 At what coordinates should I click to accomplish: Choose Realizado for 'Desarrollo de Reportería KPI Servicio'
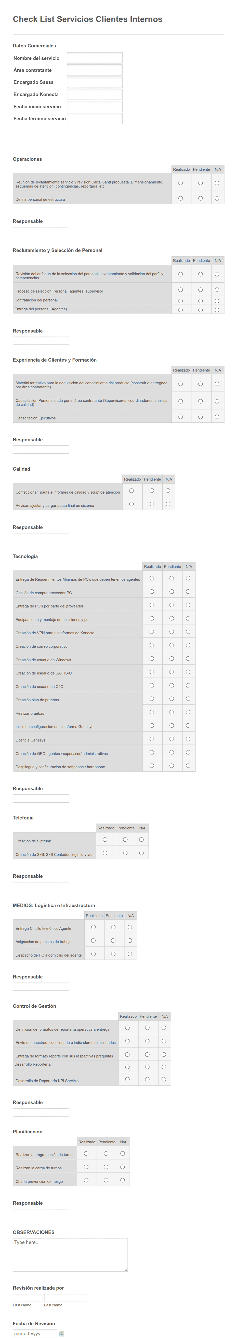[x=127, y=1079]
